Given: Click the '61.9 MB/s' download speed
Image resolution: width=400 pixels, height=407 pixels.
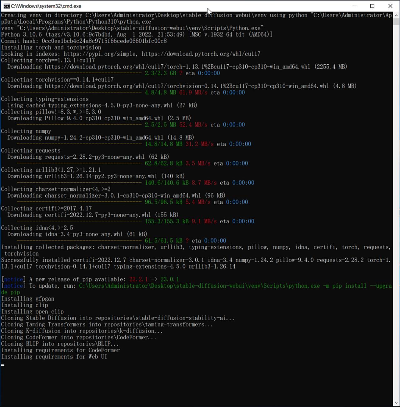Looking at the screenshot, I should point(193,92).
